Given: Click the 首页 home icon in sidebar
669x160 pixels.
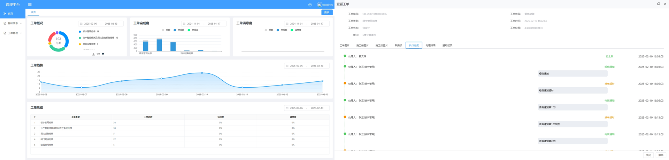Looking at the screenshot, I should coord(5,14).
